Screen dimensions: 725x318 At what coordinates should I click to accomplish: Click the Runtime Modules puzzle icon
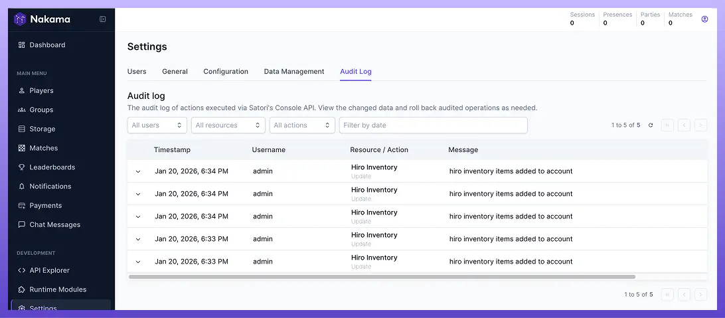21,289
